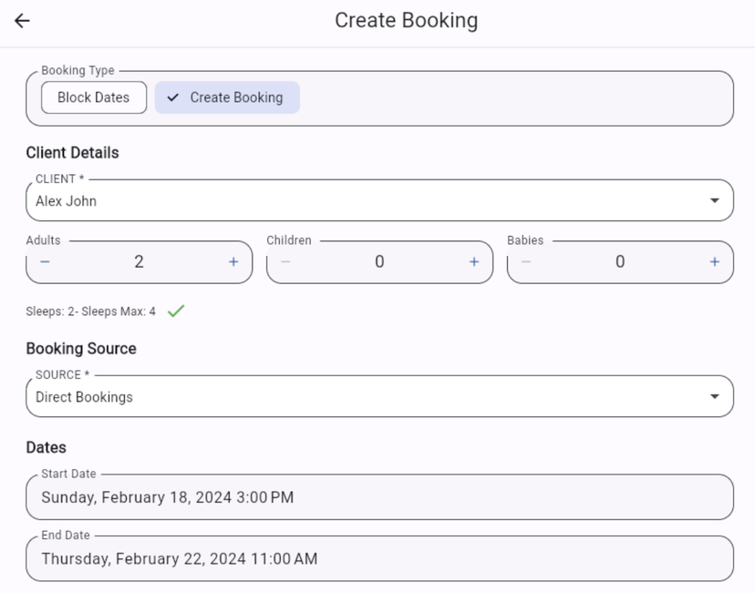Click the green sleeps validation checkmark
Viewport: 755px width, 602px height.
pyautogui.click(x=176, y=311)
